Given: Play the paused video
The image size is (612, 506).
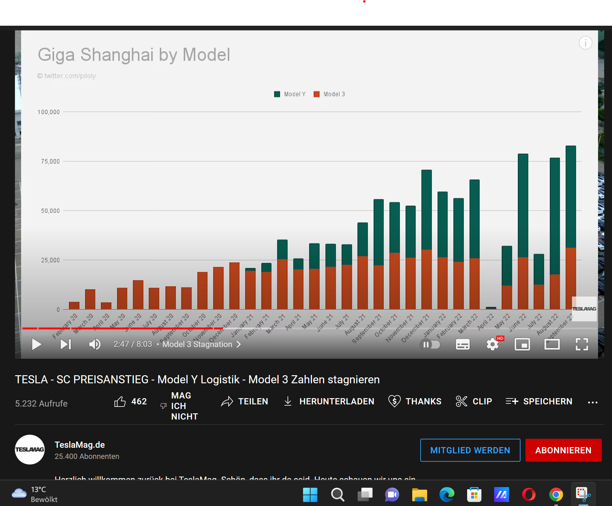Looking at the screenshot, I should (37, 344).
